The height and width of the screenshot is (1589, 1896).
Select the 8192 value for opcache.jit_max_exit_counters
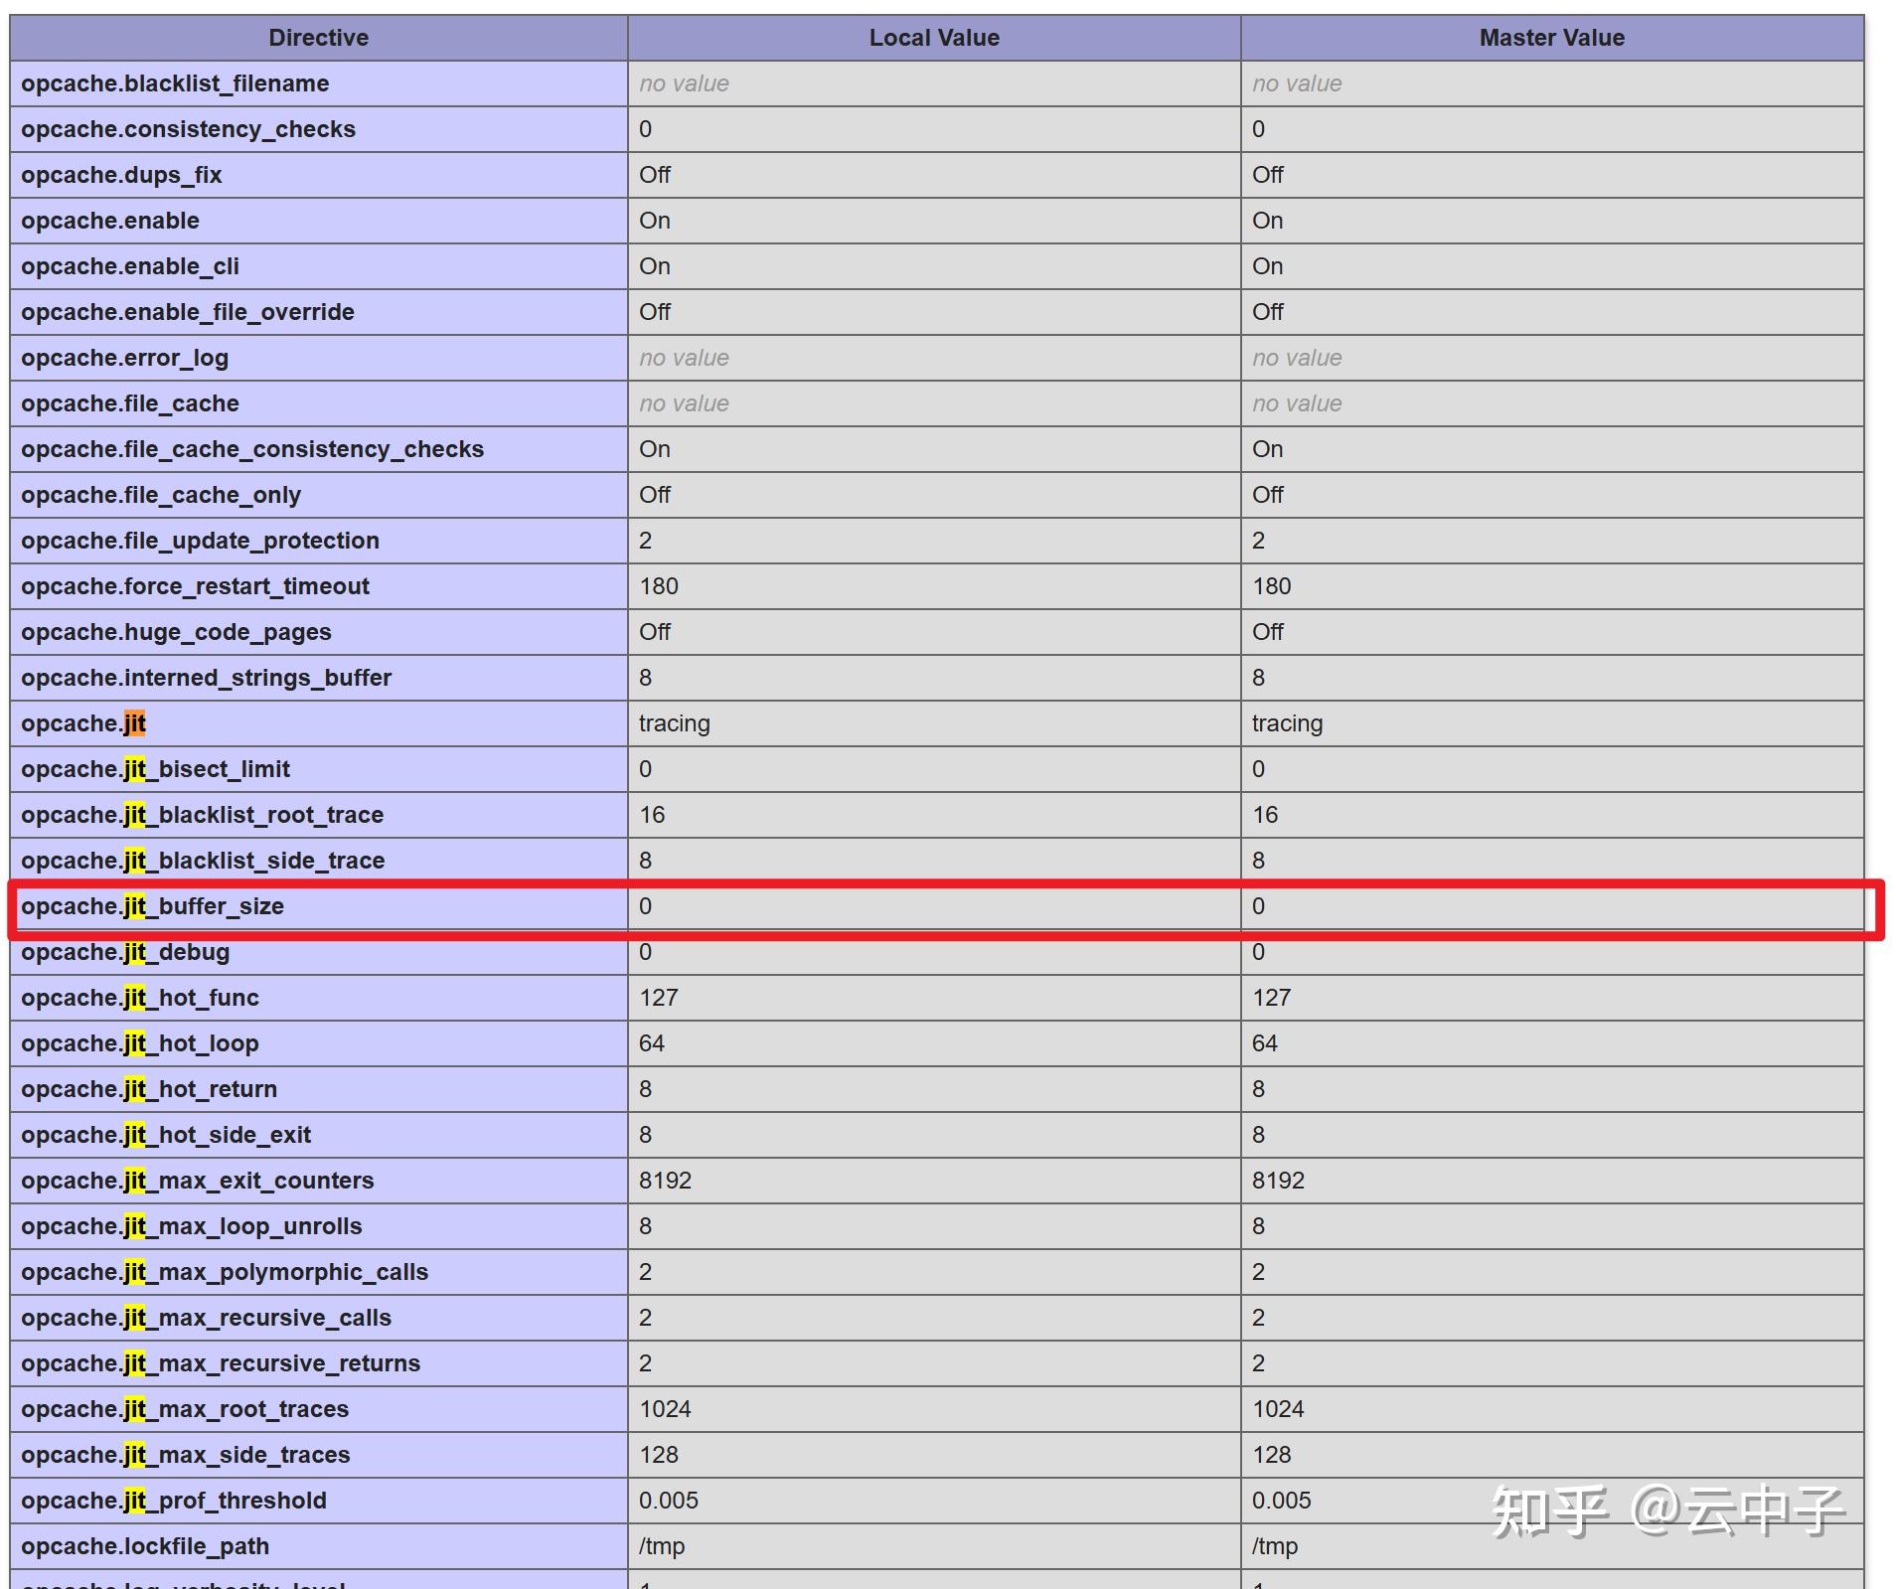666,1180
